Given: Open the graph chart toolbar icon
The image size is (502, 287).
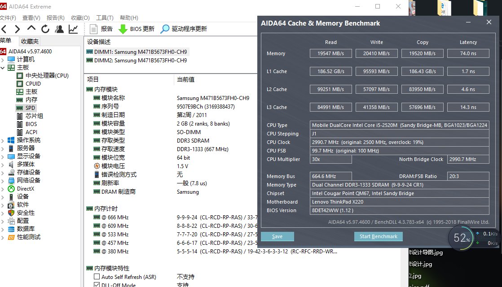Looking at the screenshot, I should 73,29.
